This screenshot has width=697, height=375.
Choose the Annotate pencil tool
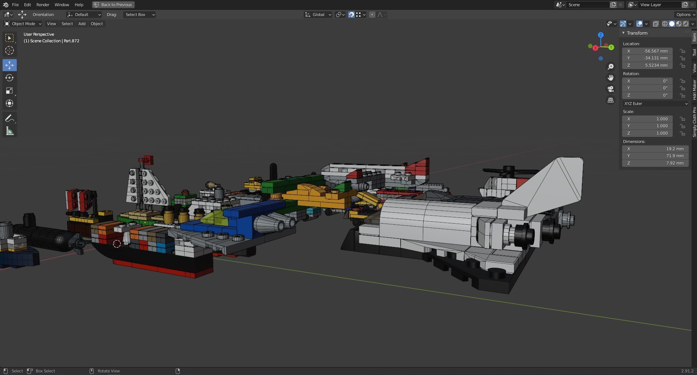coord(9,119)
